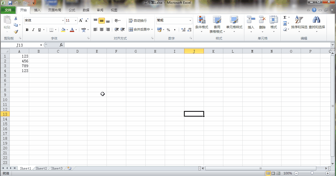This screenshot has width=336, height=176.
Task: Open the Sheet2 worksheet tab
Action: pyautogui.click(x=41, y=168)
